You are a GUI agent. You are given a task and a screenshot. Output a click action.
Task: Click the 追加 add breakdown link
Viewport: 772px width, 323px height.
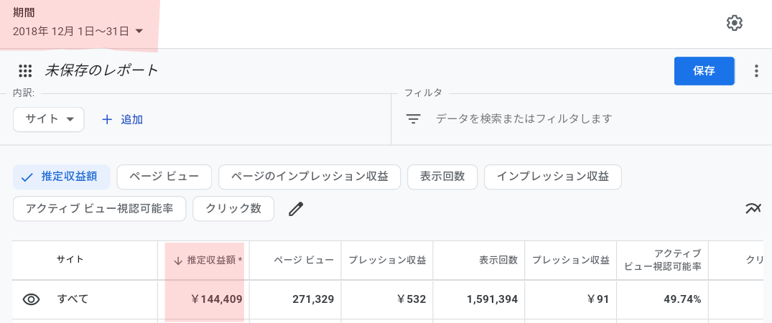pyautogui.click(x=132, y=119)
